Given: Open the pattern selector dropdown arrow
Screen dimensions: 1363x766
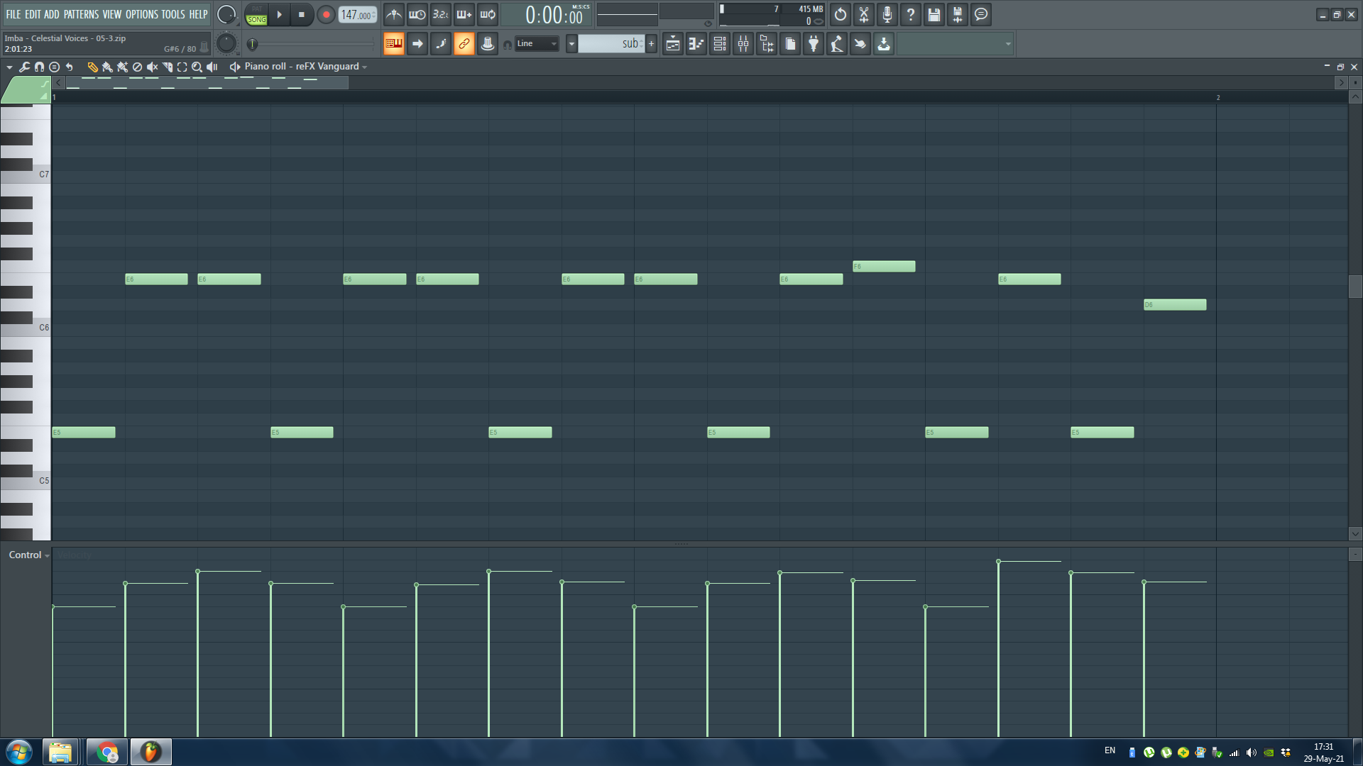Looking at the screenshot, I should pyautogui.click(x=571, y=44).
